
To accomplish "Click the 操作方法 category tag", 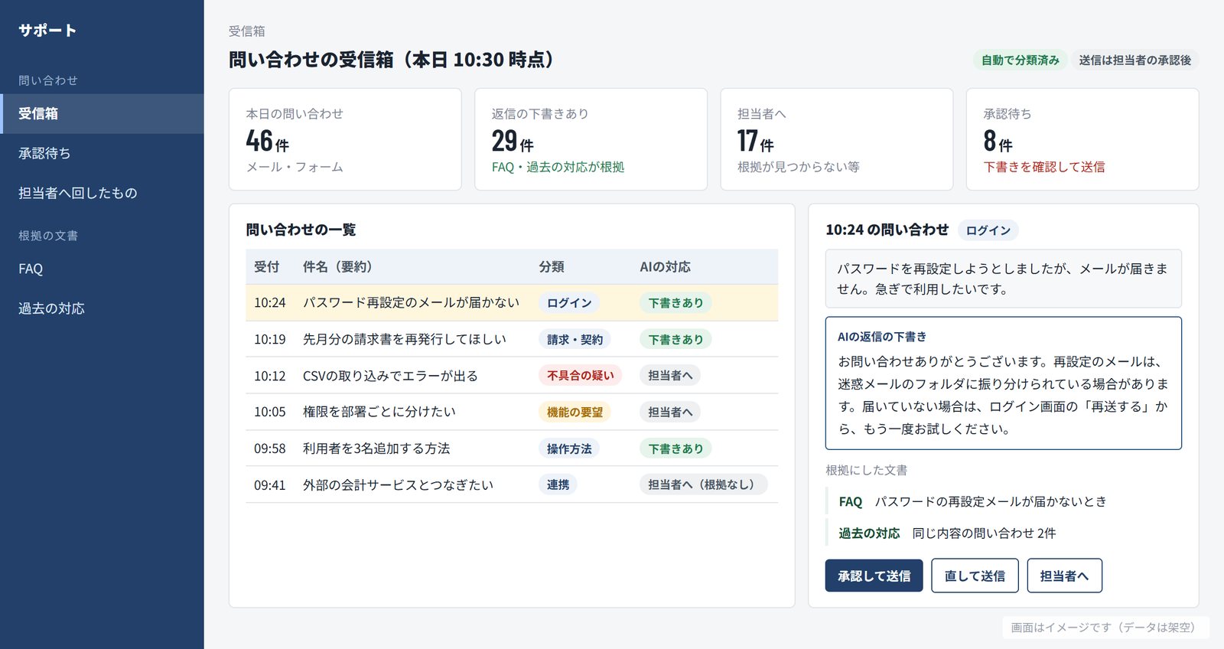I will pos(569,448).
